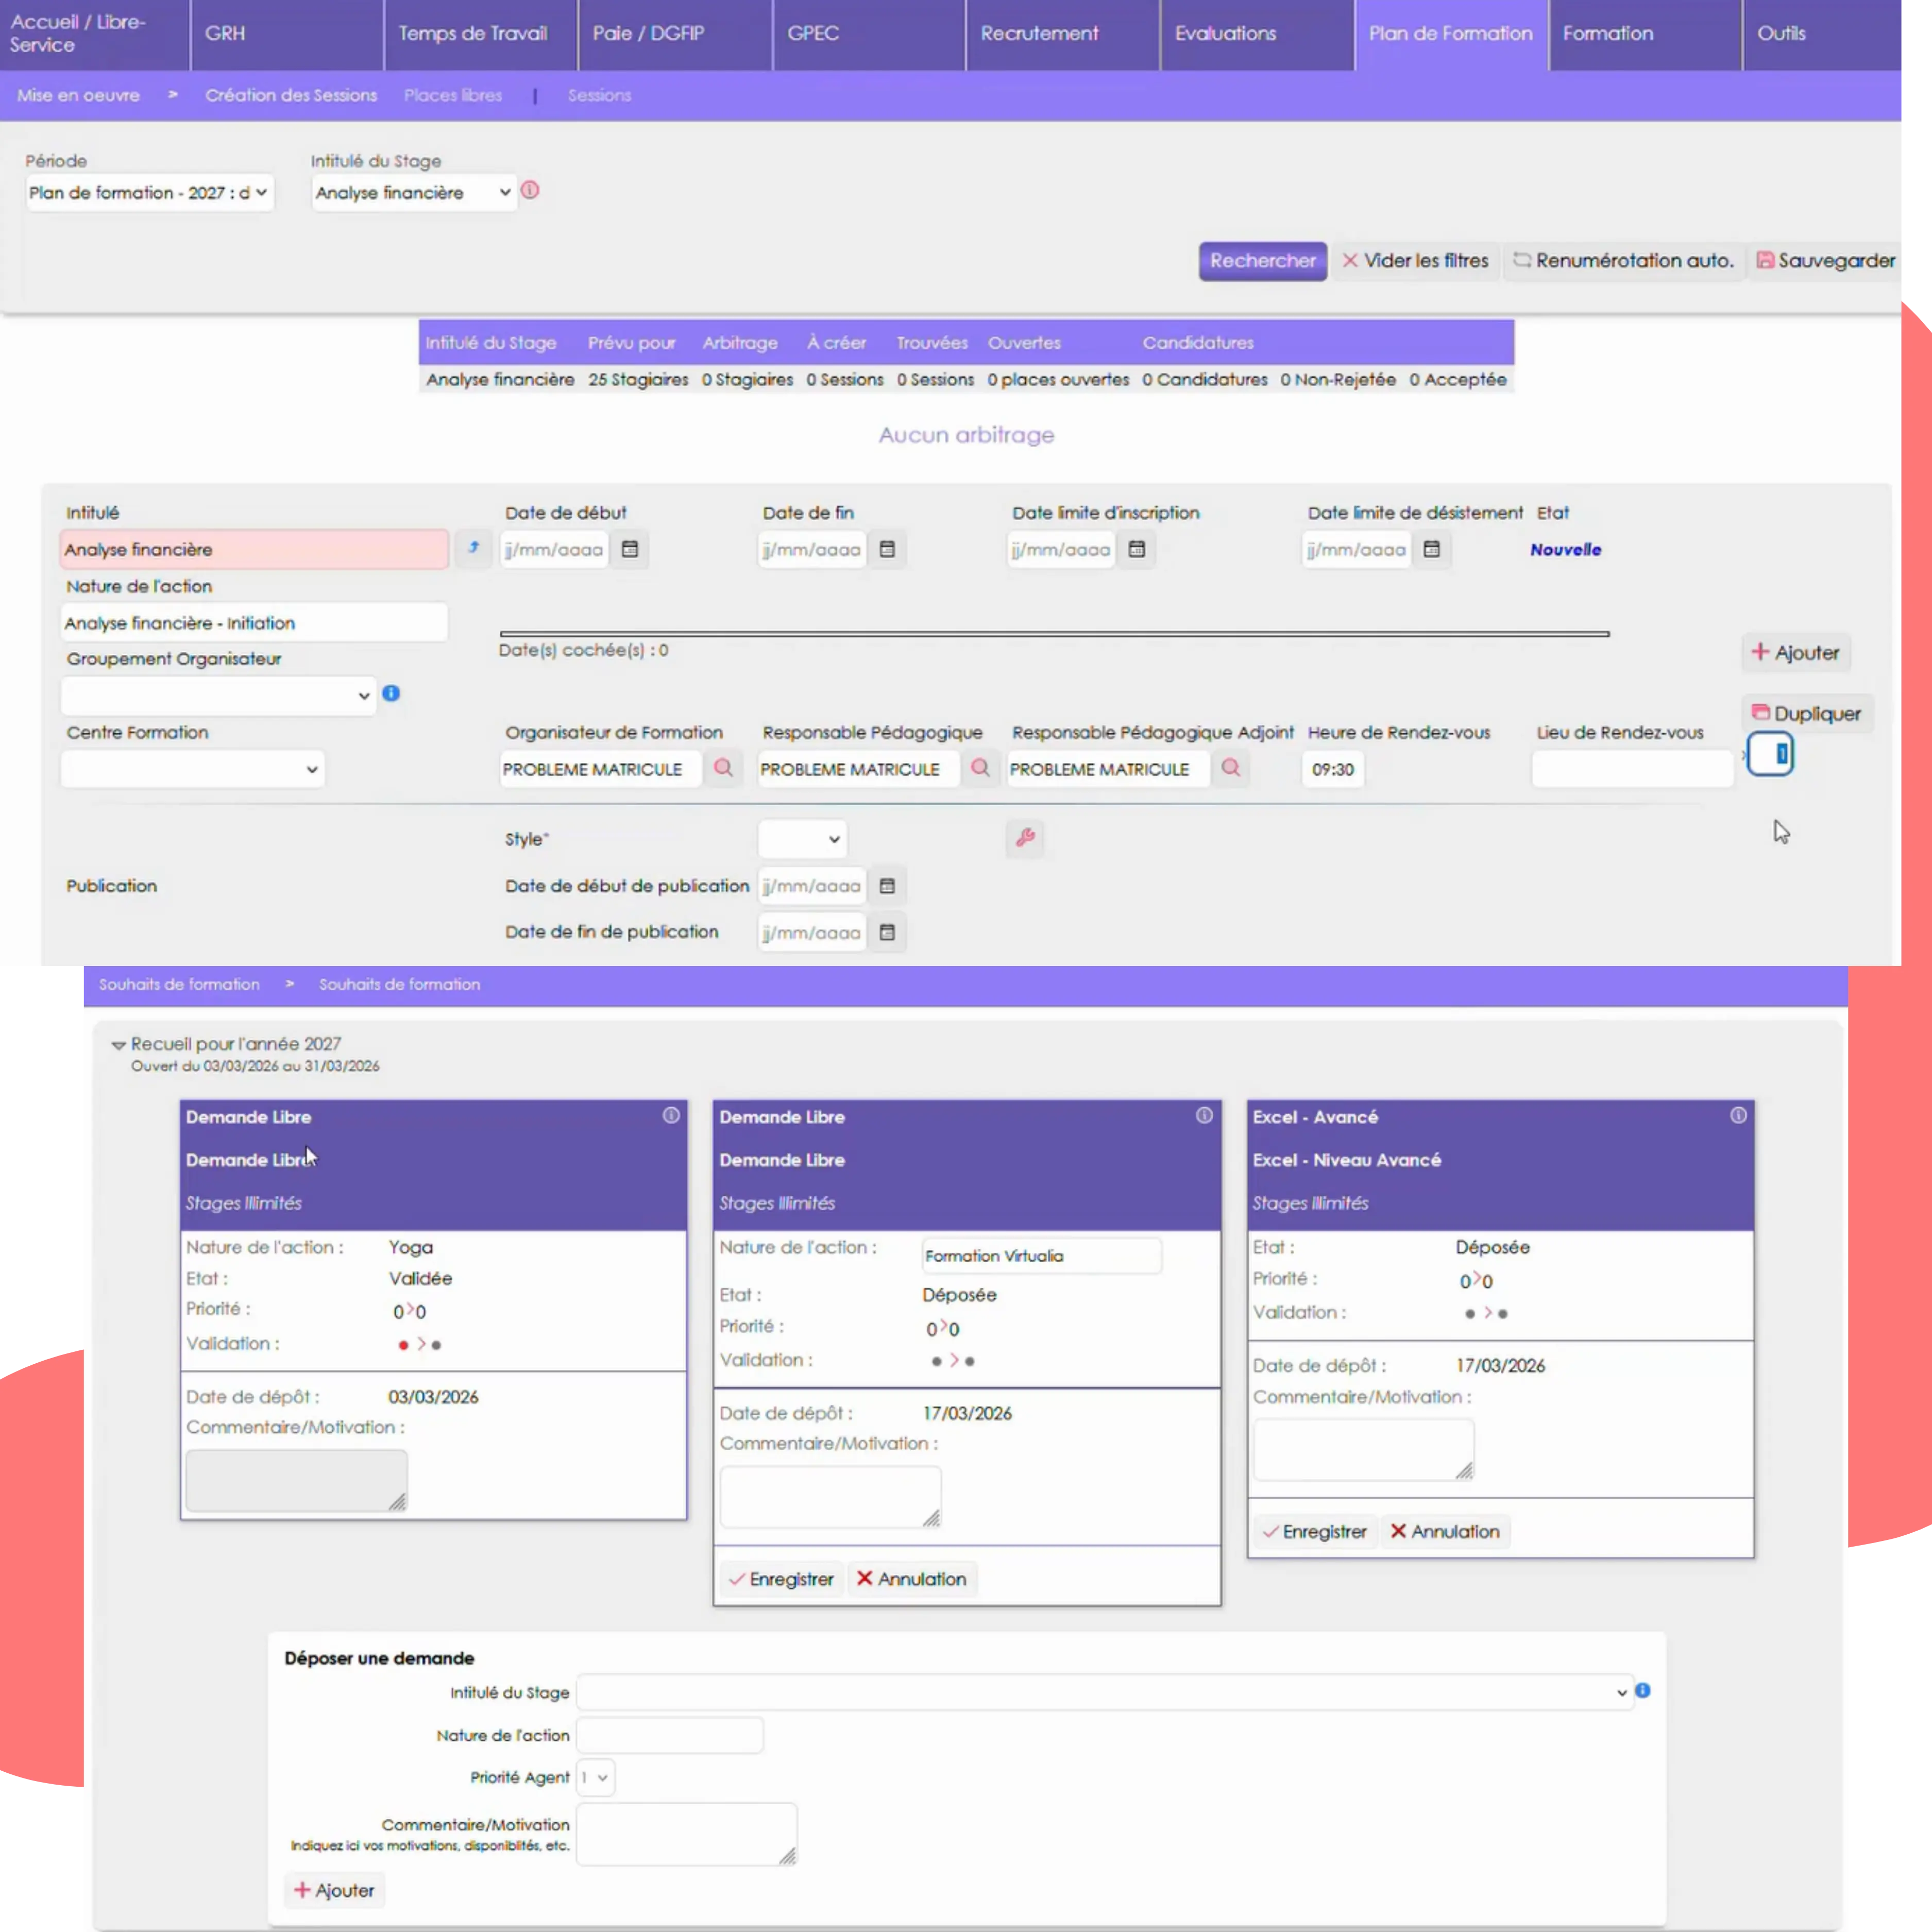Image resolution: width=1932 pixels, height=1932 pixels.
Task: Click info icon on Formation Virtualia Demande Libre card
Action: pyautogui.click(x=1204, y=1115)
